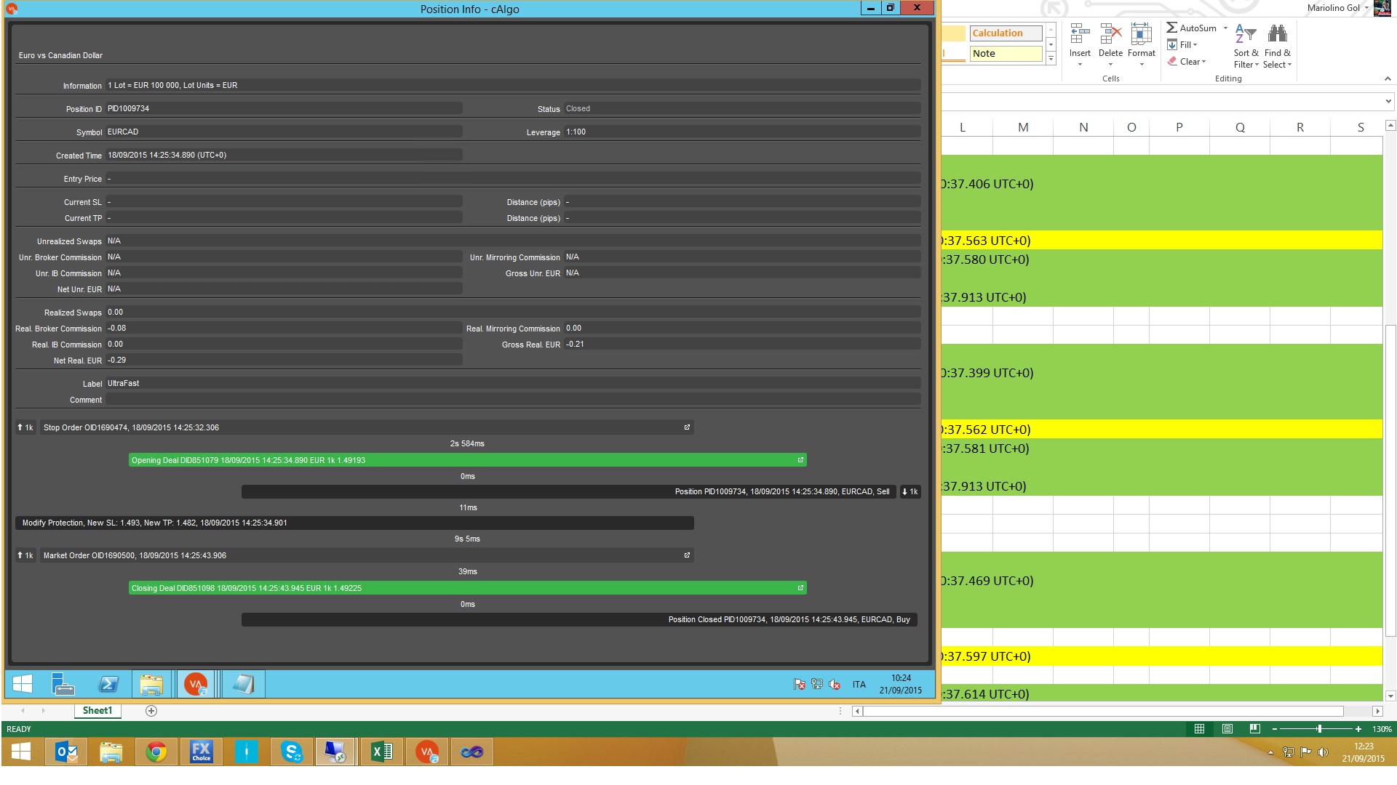Image resolution: width=1397 pixels, height=785 pixels.
Task: Click the Sort & Filter icon
Action: click(1246, 34)
